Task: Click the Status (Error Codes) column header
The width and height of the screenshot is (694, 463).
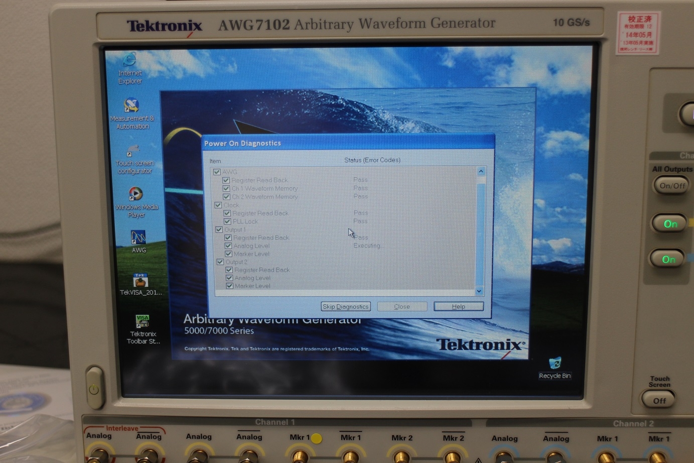Action: (372, 160)
